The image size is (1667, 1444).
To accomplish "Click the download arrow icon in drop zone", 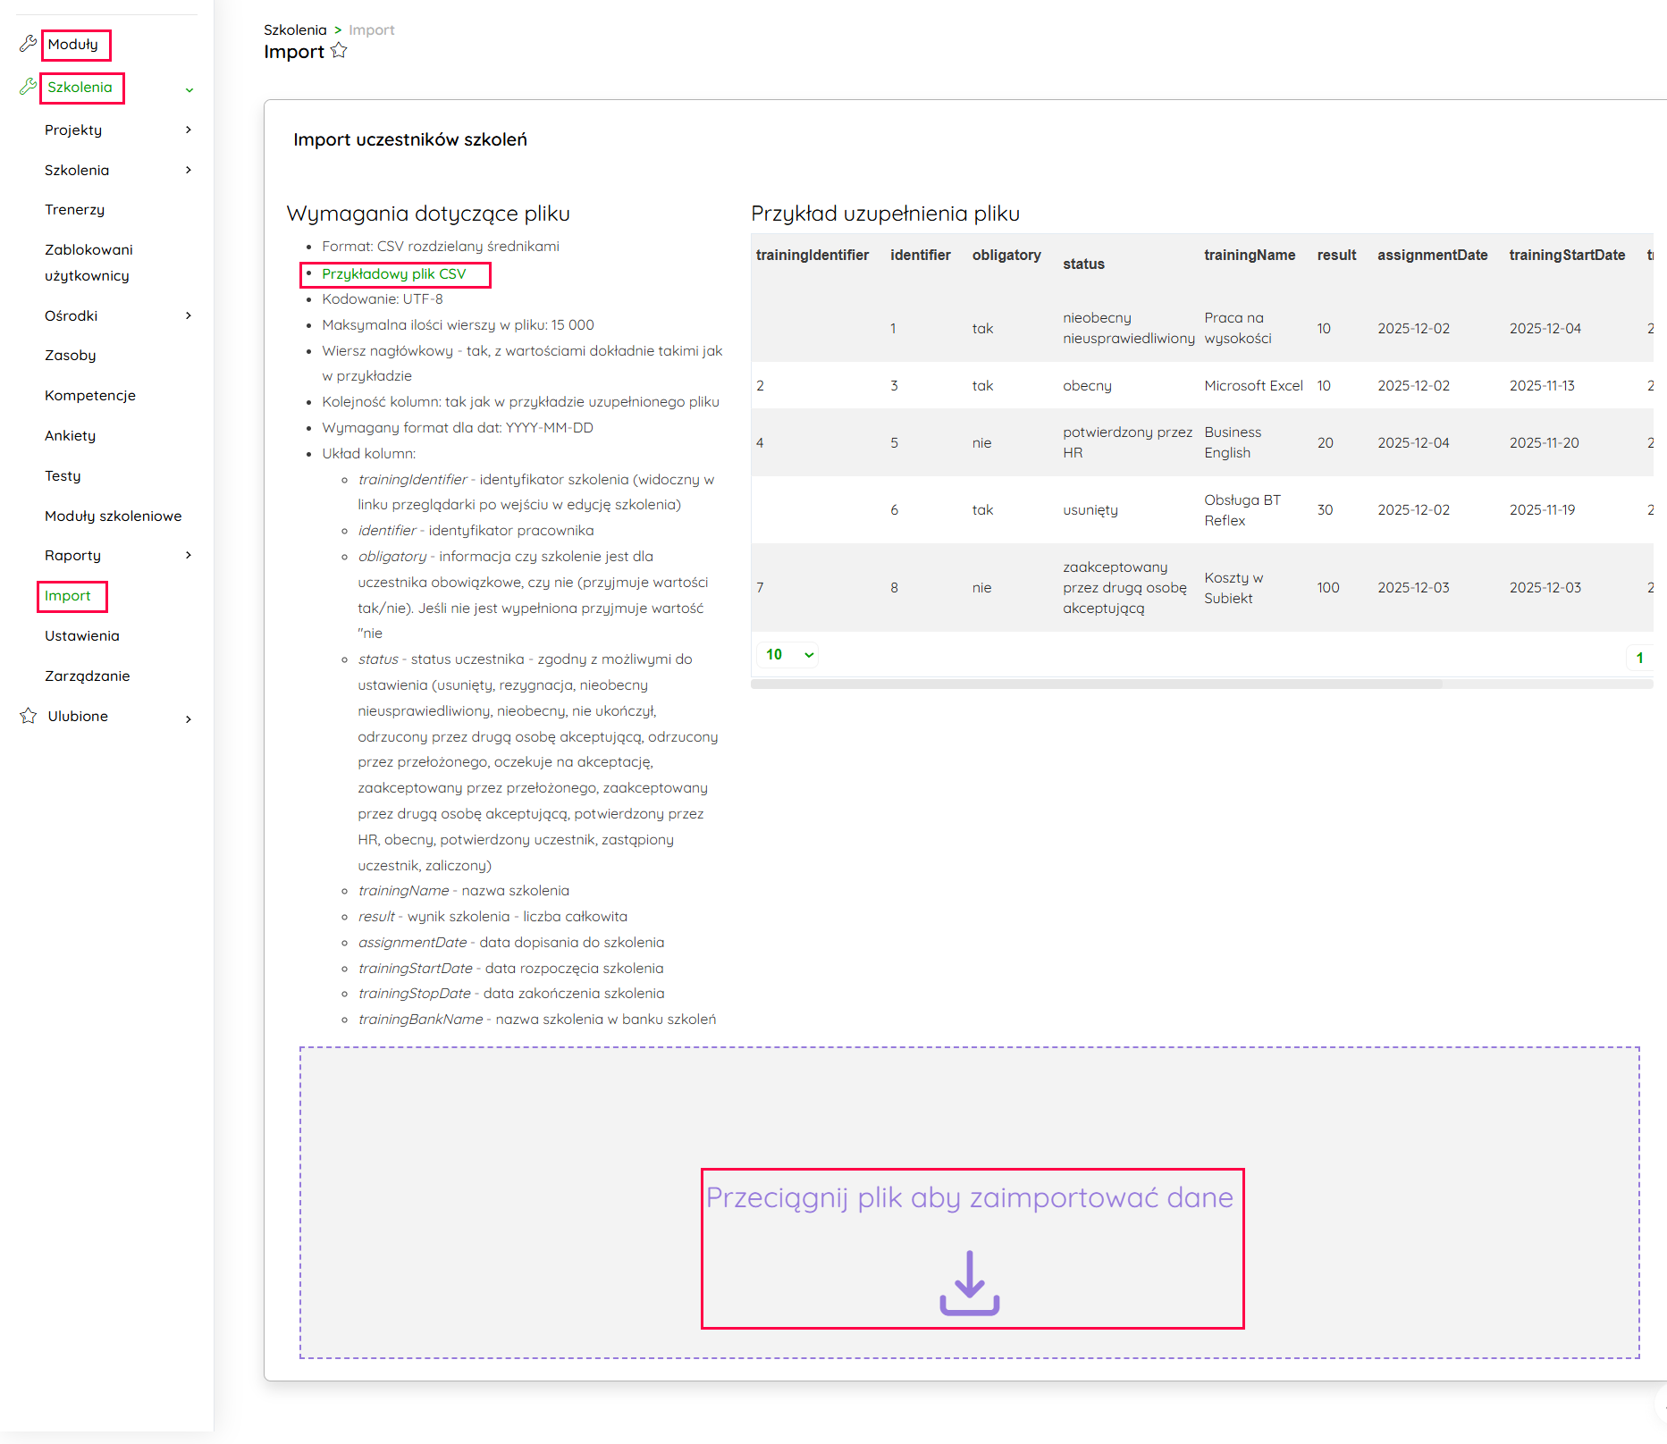I will pyautogui.click(x=969, y=1282).
